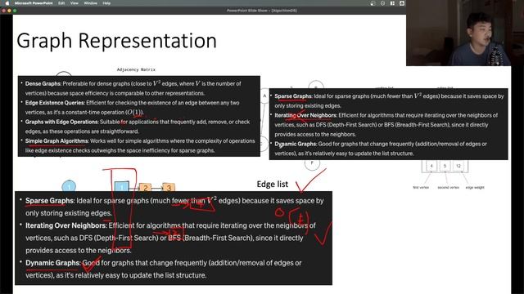Click the cell containing 4

click(431, 166)
